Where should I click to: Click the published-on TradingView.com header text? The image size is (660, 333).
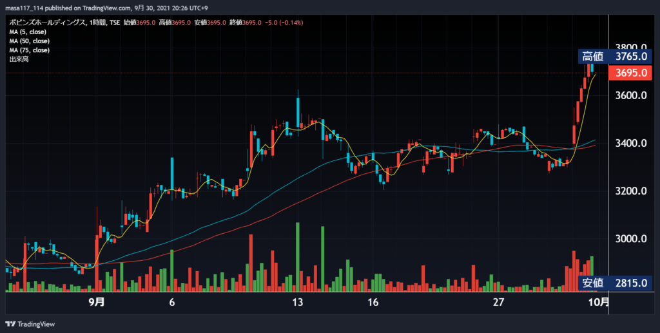tap(106, 8)
